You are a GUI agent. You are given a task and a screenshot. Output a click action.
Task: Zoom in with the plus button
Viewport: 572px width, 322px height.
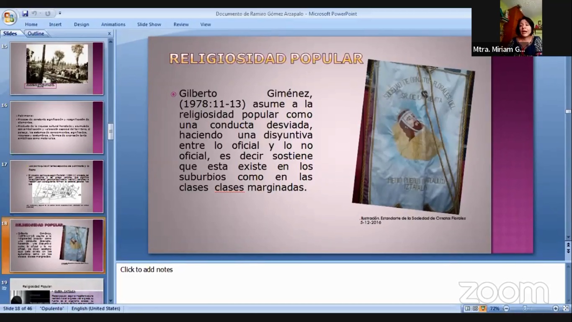(556, 309)
